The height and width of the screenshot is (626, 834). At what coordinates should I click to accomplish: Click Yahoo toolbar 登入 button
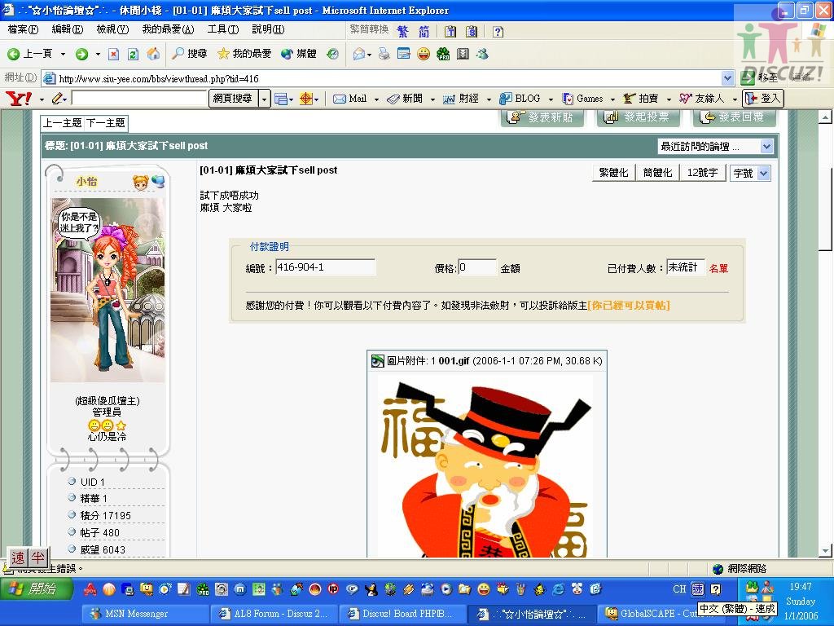(x=762, y=99)
